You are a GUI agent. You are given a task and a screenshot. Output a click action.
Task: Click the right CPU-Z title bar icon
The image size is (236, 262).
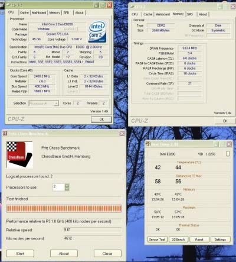click(132, 7)
